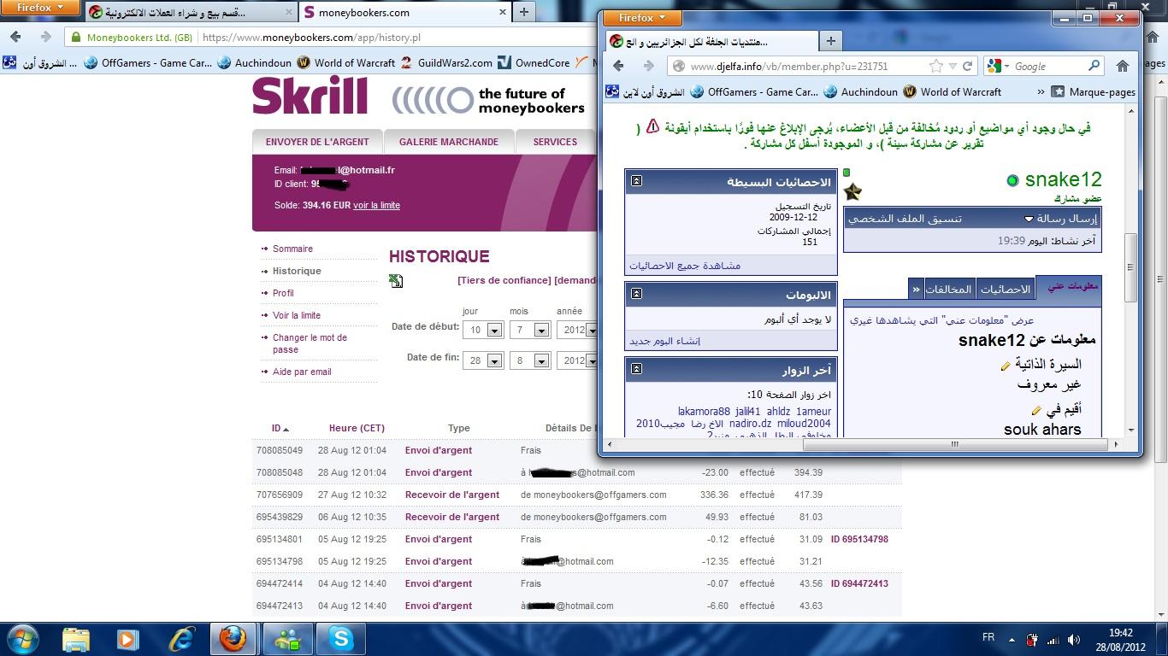Open Windows Explorer from the taskbar
The height and width of the screenshot is (656, 1168).
pyautogui.click(x=75, y=639)
